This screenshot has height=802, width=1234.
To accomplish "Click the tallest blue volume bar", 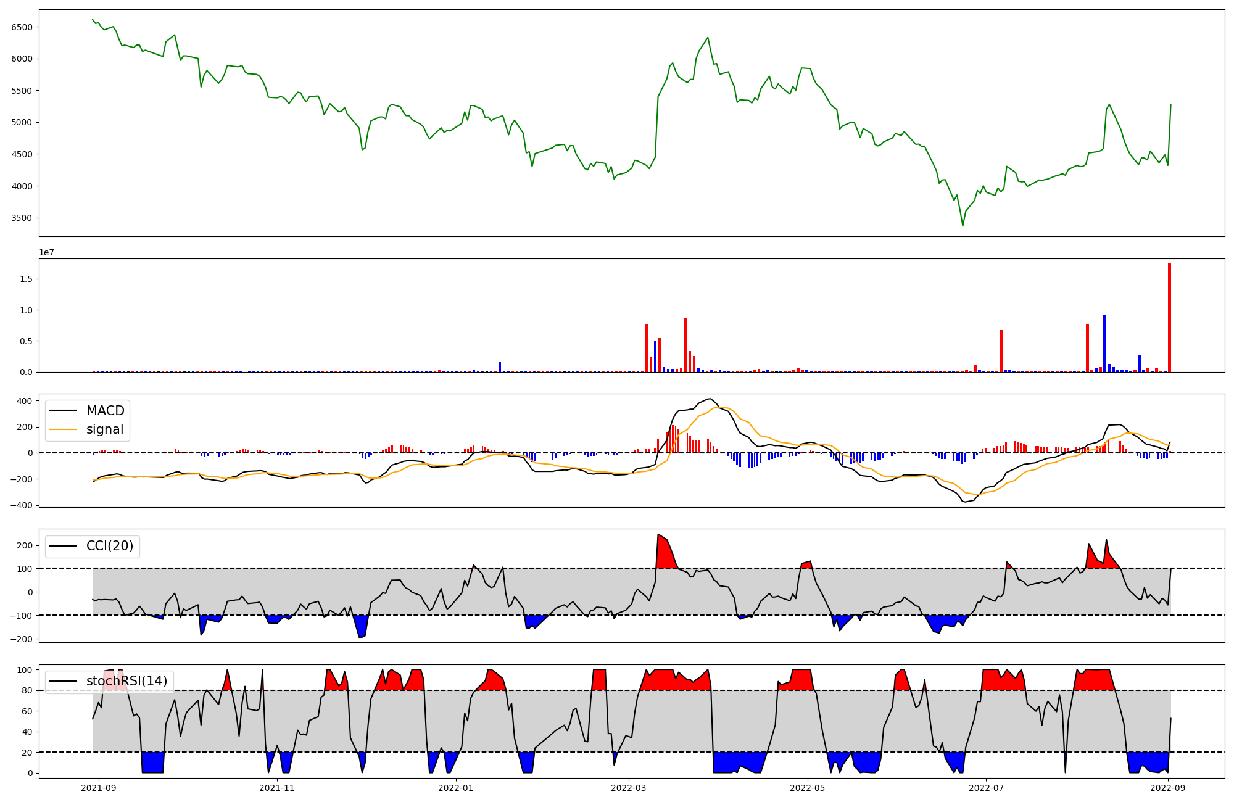I will point(1104,343).
